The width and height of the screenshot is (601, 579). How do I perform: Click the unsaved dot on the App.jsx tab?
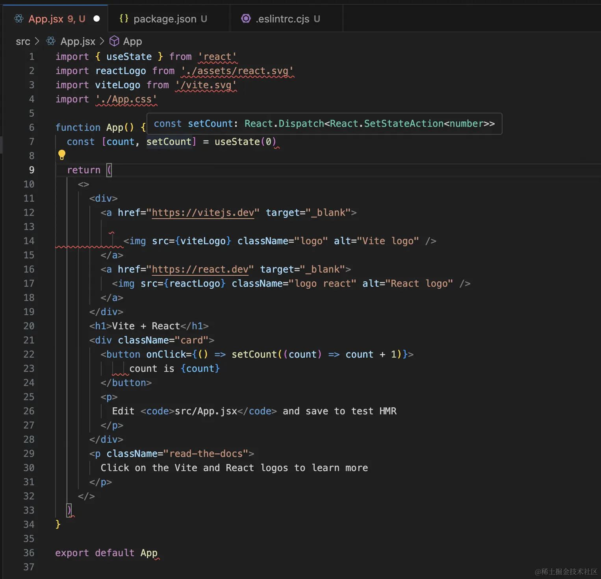point(96,19)
